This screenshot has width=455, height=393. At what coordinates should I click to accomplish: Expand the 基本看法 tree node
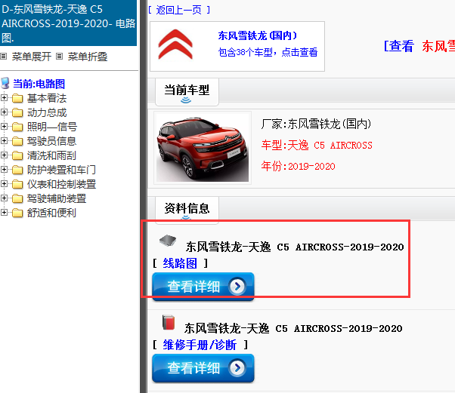point(4,98)
